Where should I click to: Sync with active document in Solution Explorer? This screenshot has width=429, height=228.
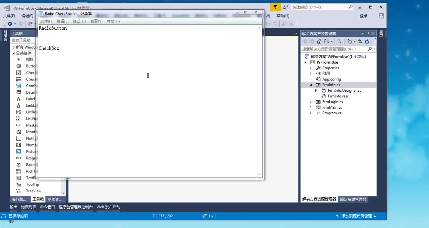tap(360, 41)
